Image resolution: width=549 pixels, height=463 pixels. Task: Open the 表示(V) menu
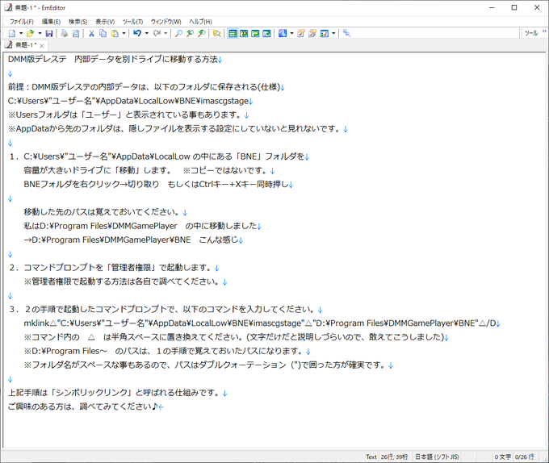point(105,22)
